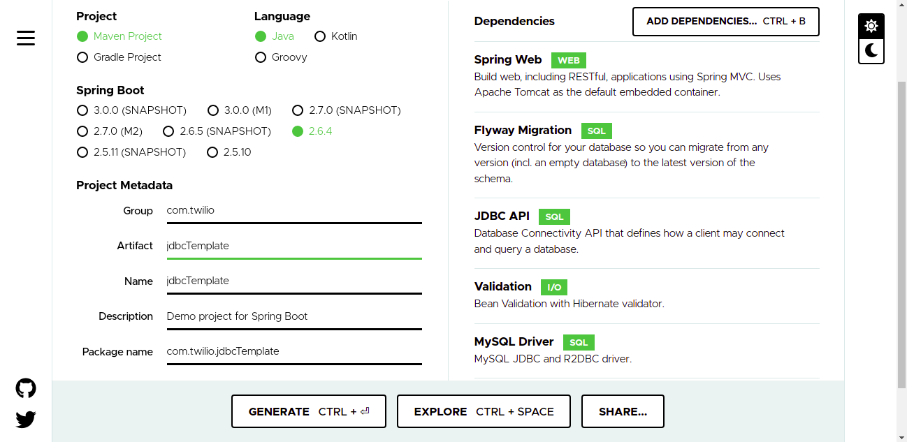
Task: Click into the Artifact text field
Action: tap(294, 246)
